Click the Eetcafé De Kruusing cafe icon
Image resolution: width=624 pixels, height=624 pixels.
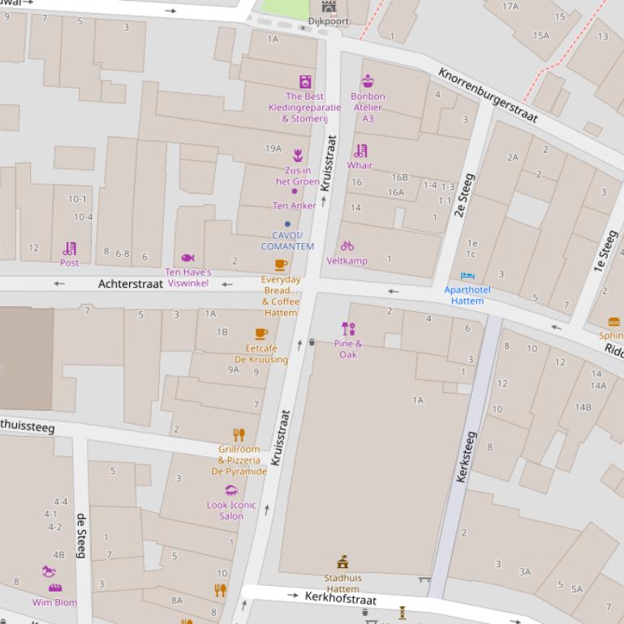pos(261,333)
